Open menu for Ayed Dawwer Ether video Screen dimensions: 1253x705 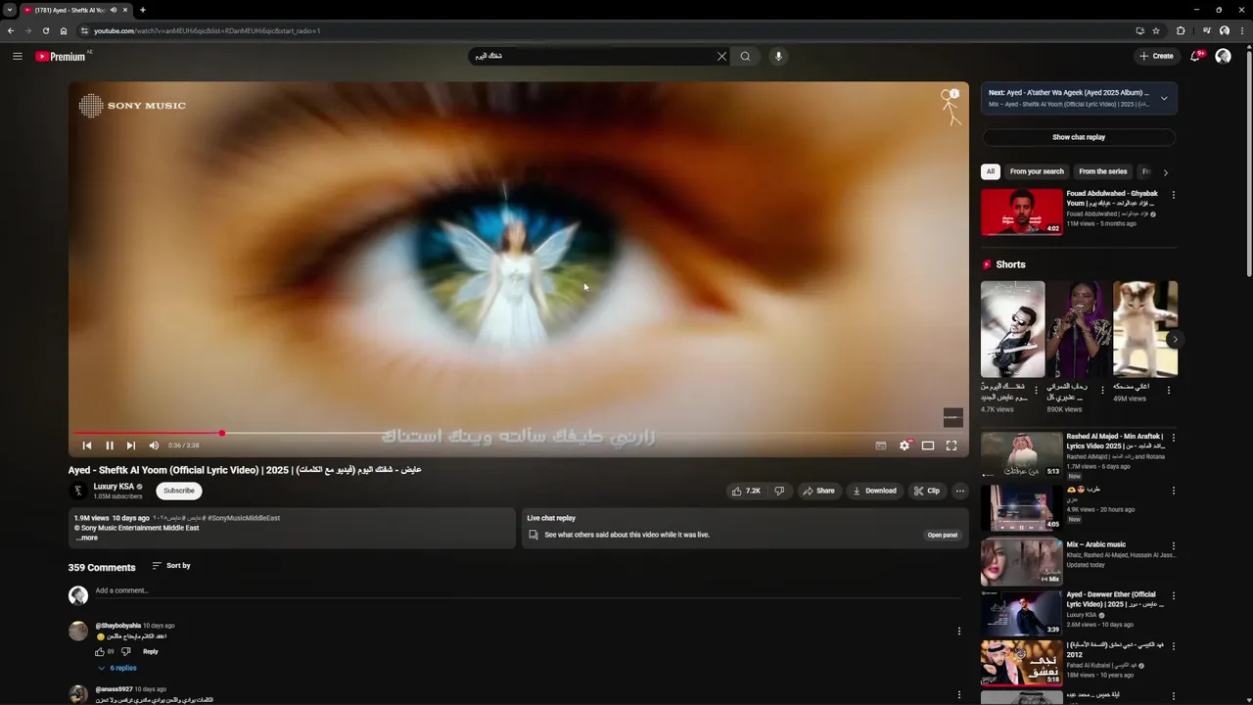[x=1174, y=595]
